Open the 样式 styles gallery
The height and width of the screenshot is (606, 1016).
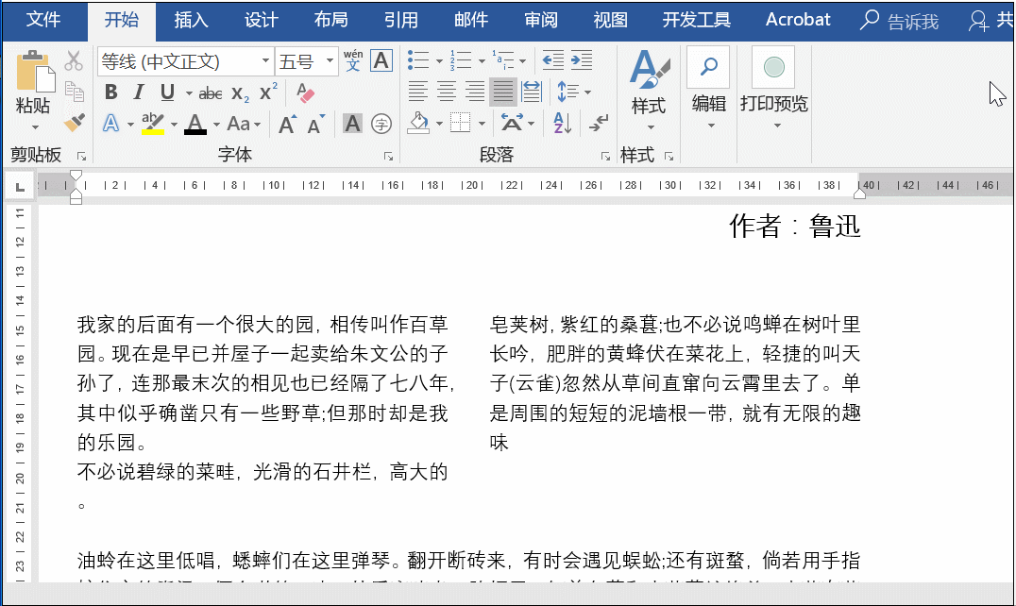point(650,90)
